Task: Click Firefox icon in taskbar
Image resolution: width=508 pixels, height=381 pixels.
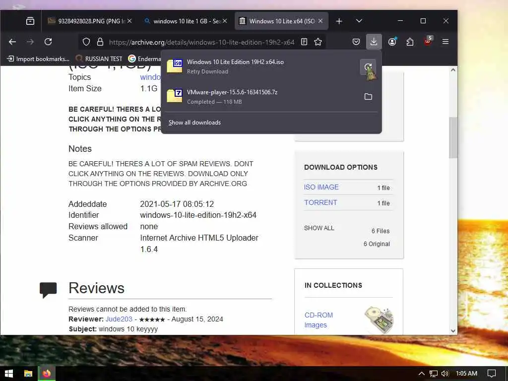Action: click(47, 374)
